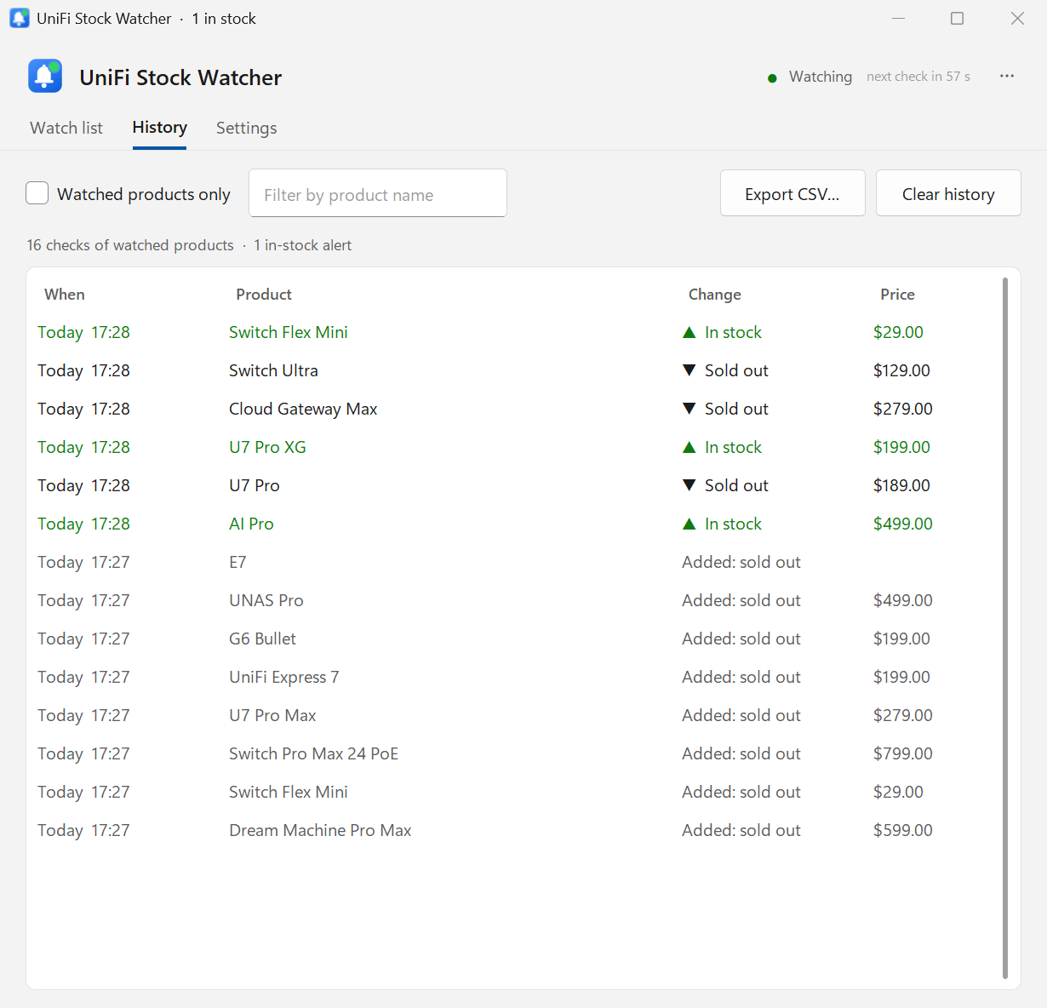Switch to the Watch list tab
1047x1008 pixels.
(x=66, y=128)
